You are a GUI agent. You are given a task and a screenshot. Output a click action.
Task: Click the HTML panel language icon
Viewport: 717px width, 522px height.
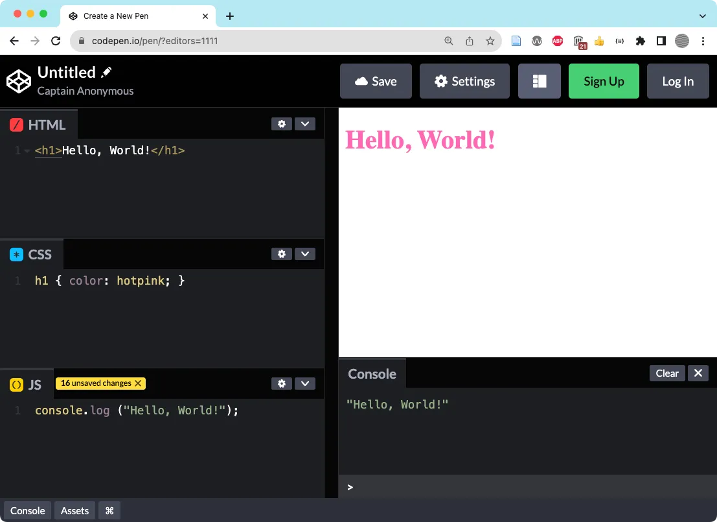pyautogui.click(x=16, y=123)
